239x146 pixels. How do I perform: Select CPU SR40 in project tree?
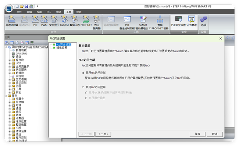[21, 54]
